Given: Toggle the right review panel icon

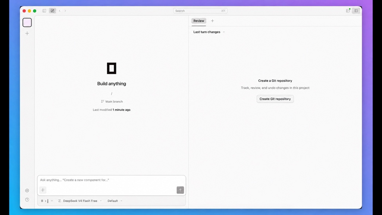Looking at the screenshot, I should (356, 11).
